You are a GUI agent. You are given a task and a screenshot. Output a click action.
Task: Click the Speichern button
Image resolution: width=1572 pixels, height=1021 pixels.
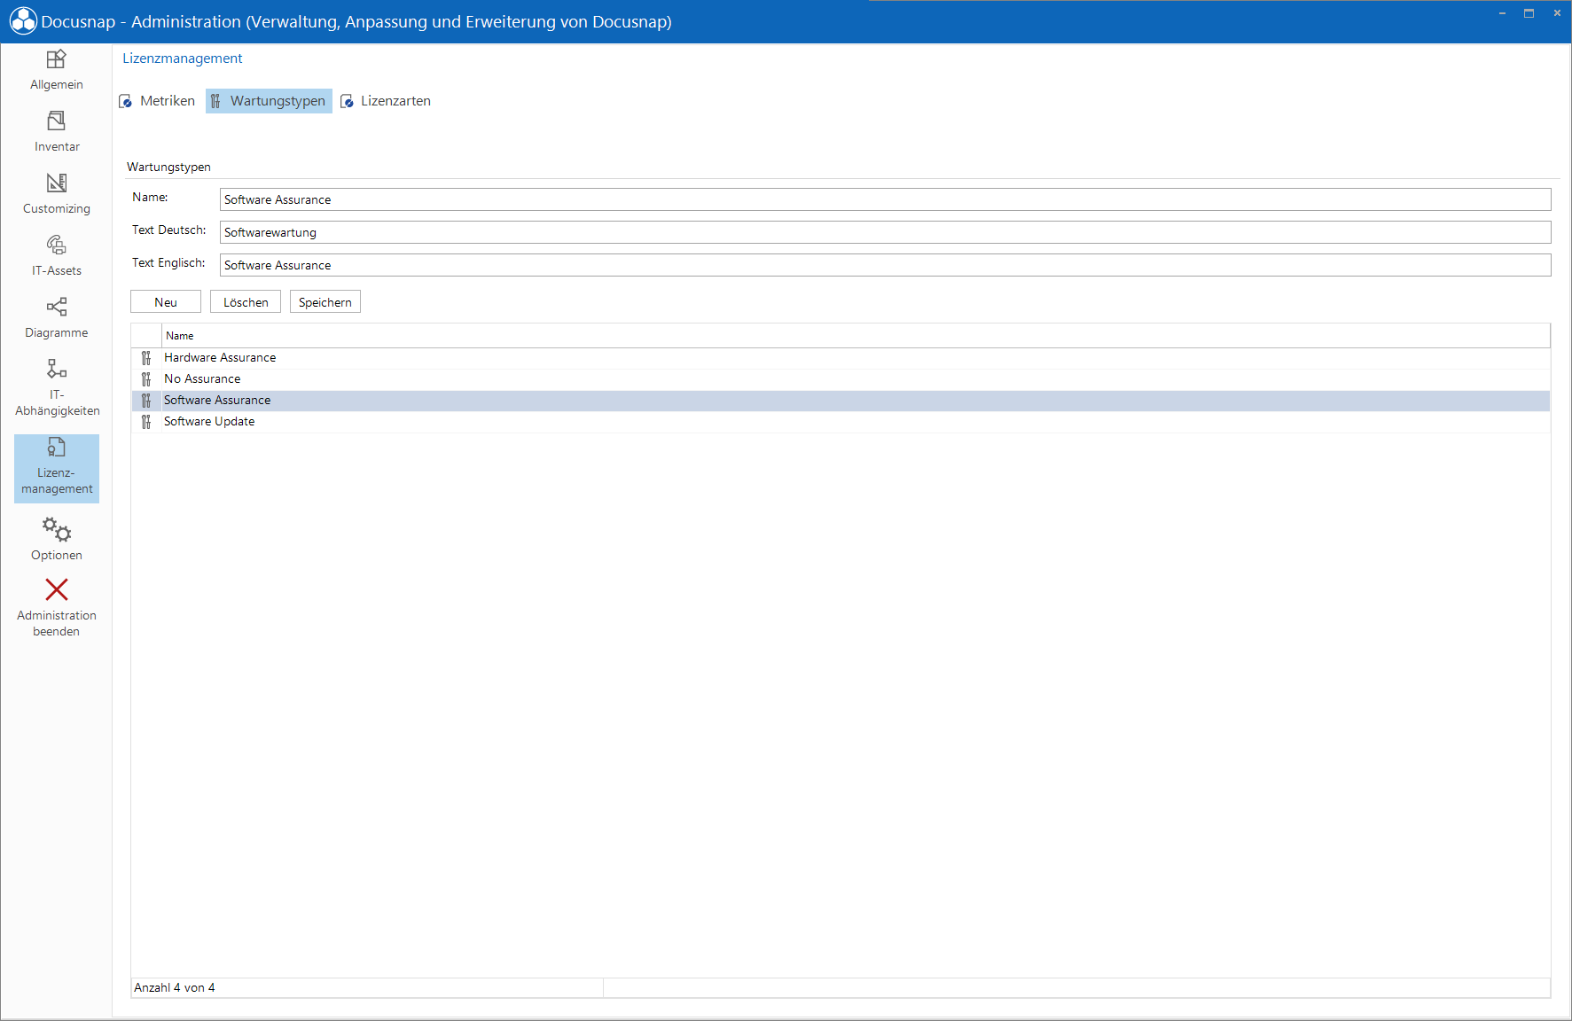click(x=325, y=302)
